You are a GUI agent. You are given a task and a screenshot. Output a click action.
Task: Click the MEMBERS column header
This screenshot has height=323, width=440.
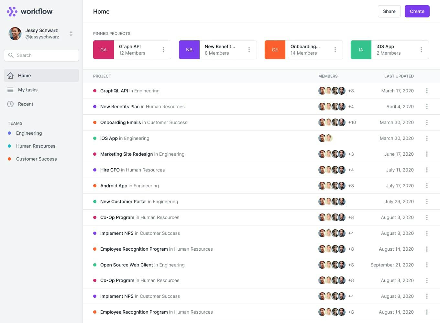coord(328,76)
